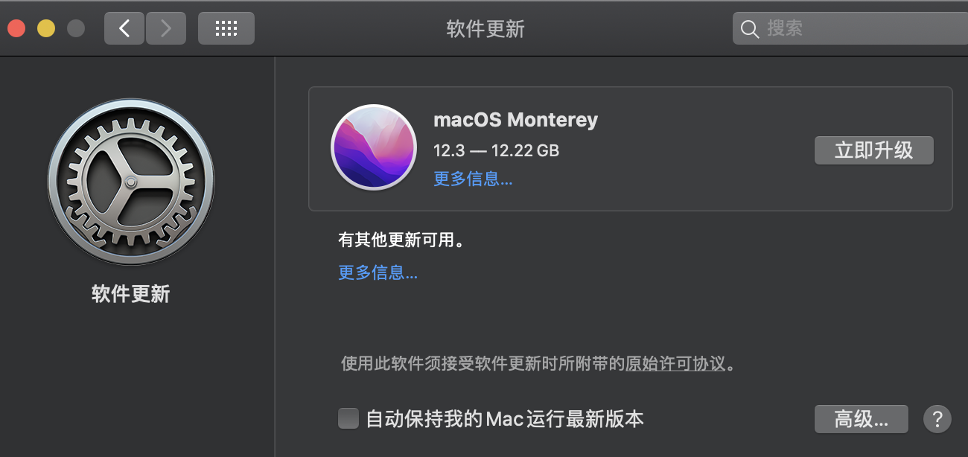
Task: Close the window with the red button
Action: click(16, 28)
